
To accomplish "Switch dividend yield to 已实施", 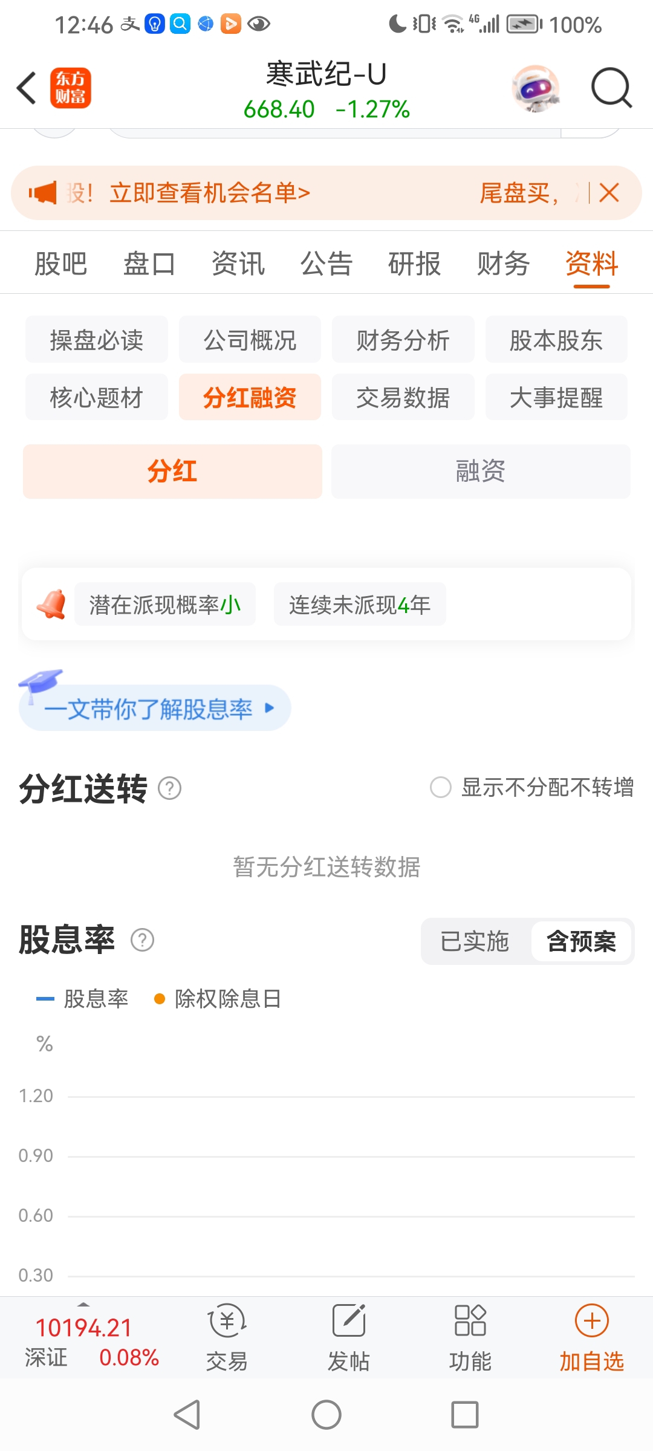I will click(x=475, y=941).
